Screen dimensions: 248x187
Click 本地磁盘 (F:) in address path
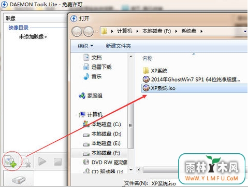click(156, 31)
